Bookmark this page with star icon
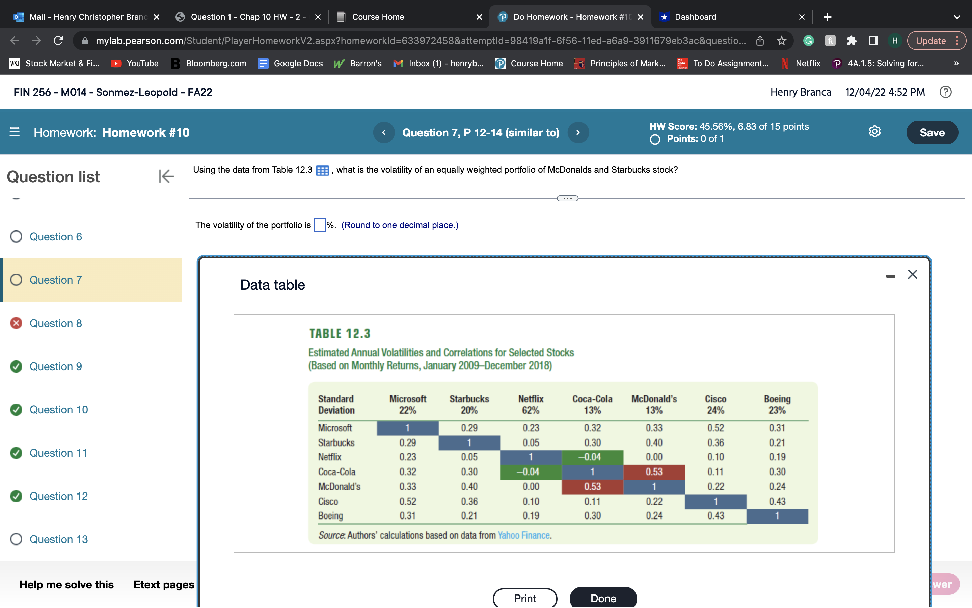 (781, 41)
